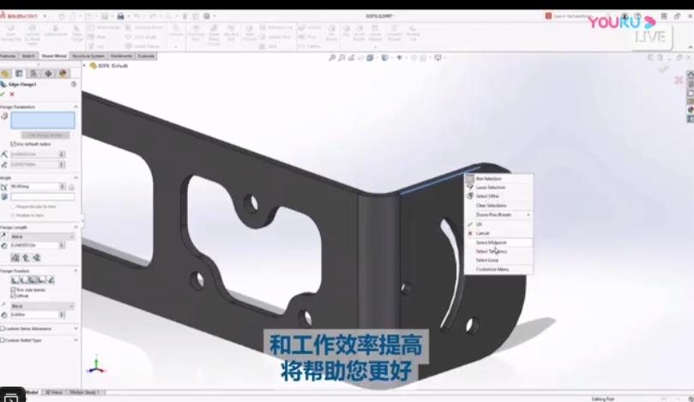Expand the Custom Relief Type section

75,340
